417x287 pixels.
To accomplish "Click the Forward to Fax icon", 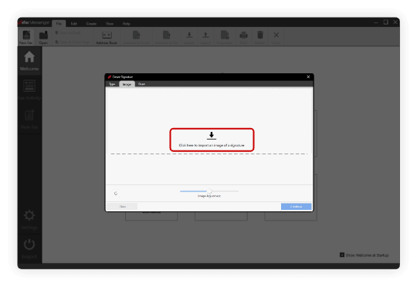I will [x=167, y=35].
